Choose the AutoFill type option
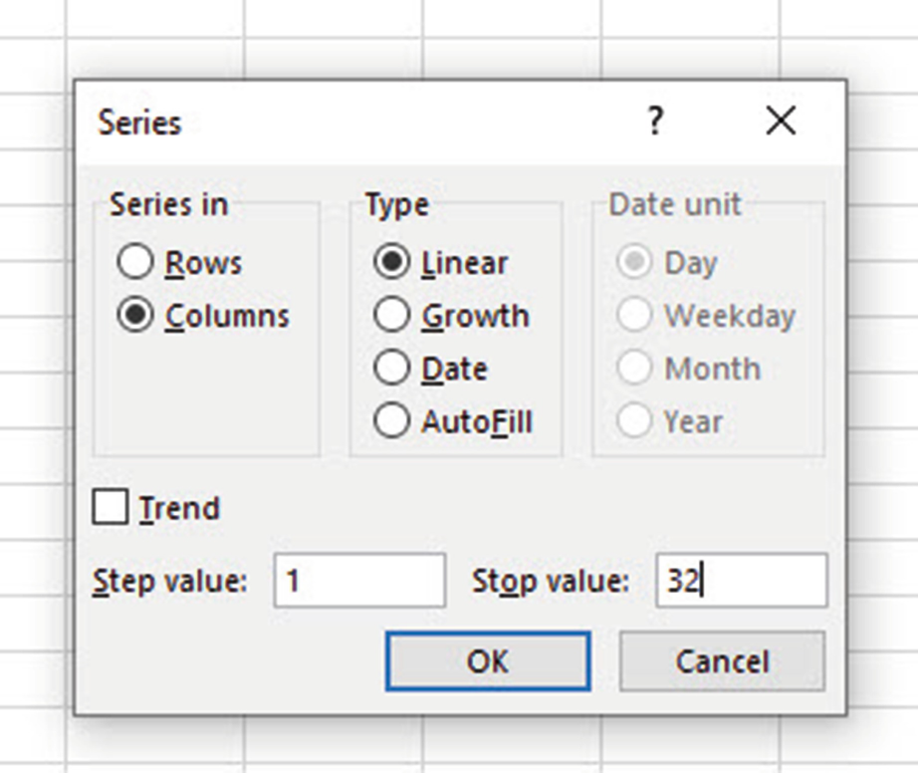918x773 pixels. (x=392, y=421)
